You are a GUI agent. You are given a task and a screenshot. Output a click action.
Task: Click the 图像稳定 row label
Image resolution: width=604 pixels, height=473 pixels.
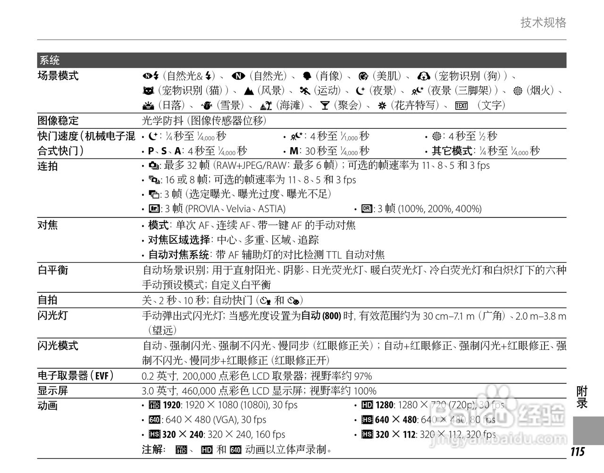coord(58,121)
